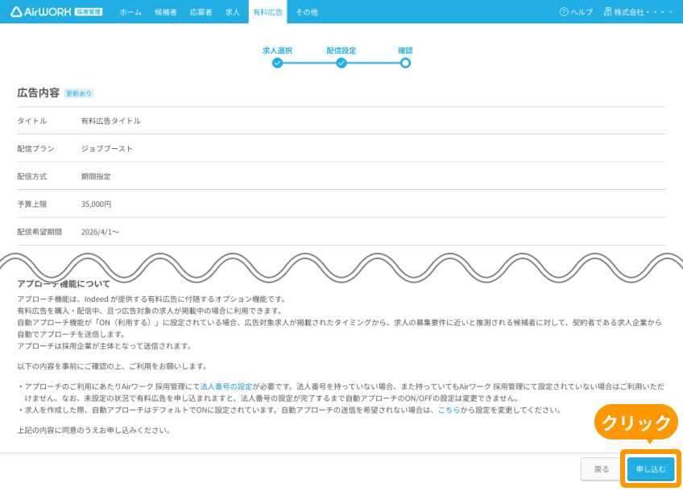This screenshot has width=683, height=491.
Task: Click the タイトル row label
Action: pos(31,121)
